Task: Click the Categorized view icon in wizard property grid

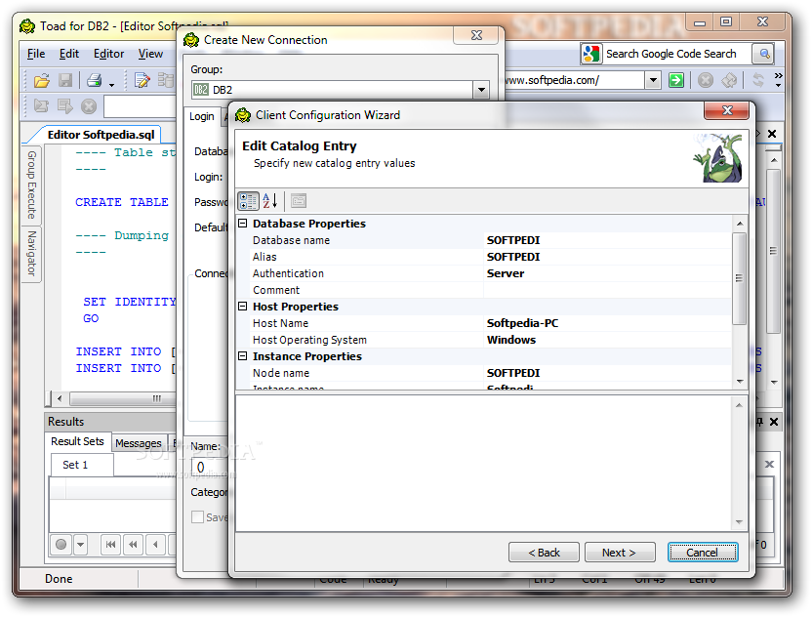Action: coord(248,201)
